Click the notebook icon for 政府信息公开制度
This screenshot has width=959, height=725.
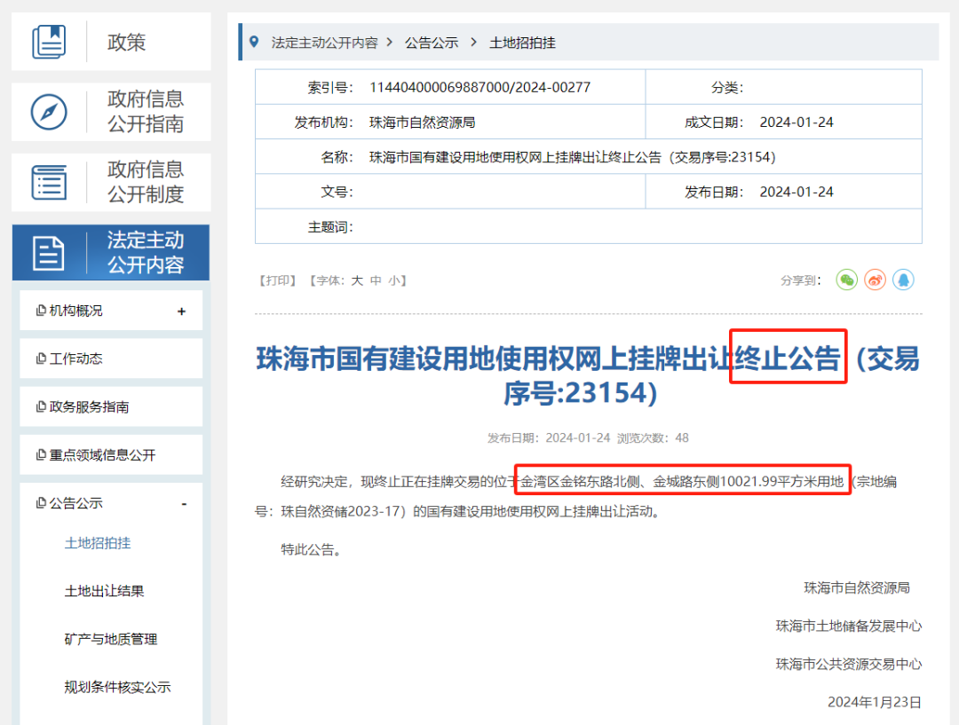point(49,182)
